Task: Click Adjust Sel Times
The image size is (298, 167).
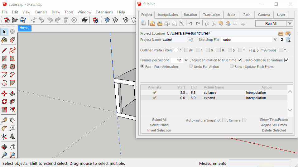Action: (274, 125)
